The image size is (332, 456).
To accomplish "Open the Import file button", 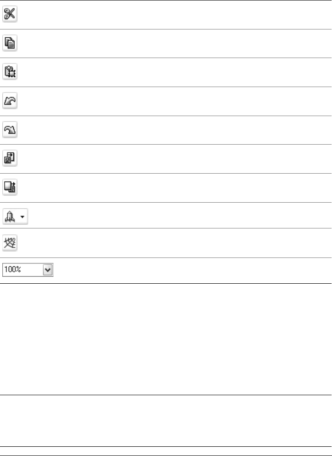I will (10, 158).
